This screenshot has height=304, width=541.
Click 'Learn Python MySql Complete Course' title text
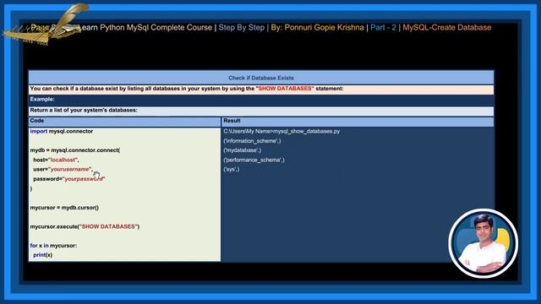pos(145,28)
